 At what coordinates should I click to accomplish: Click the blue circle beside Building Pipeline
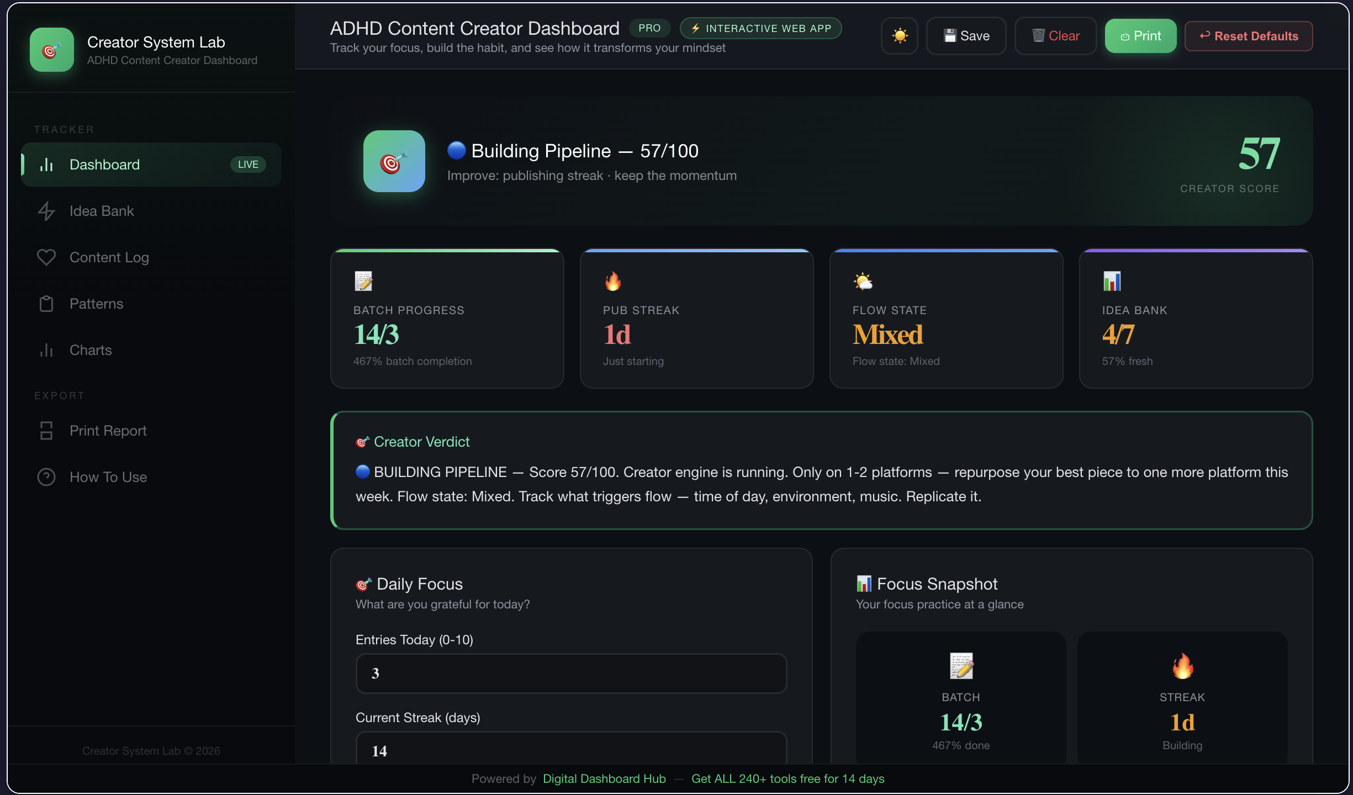457,150
